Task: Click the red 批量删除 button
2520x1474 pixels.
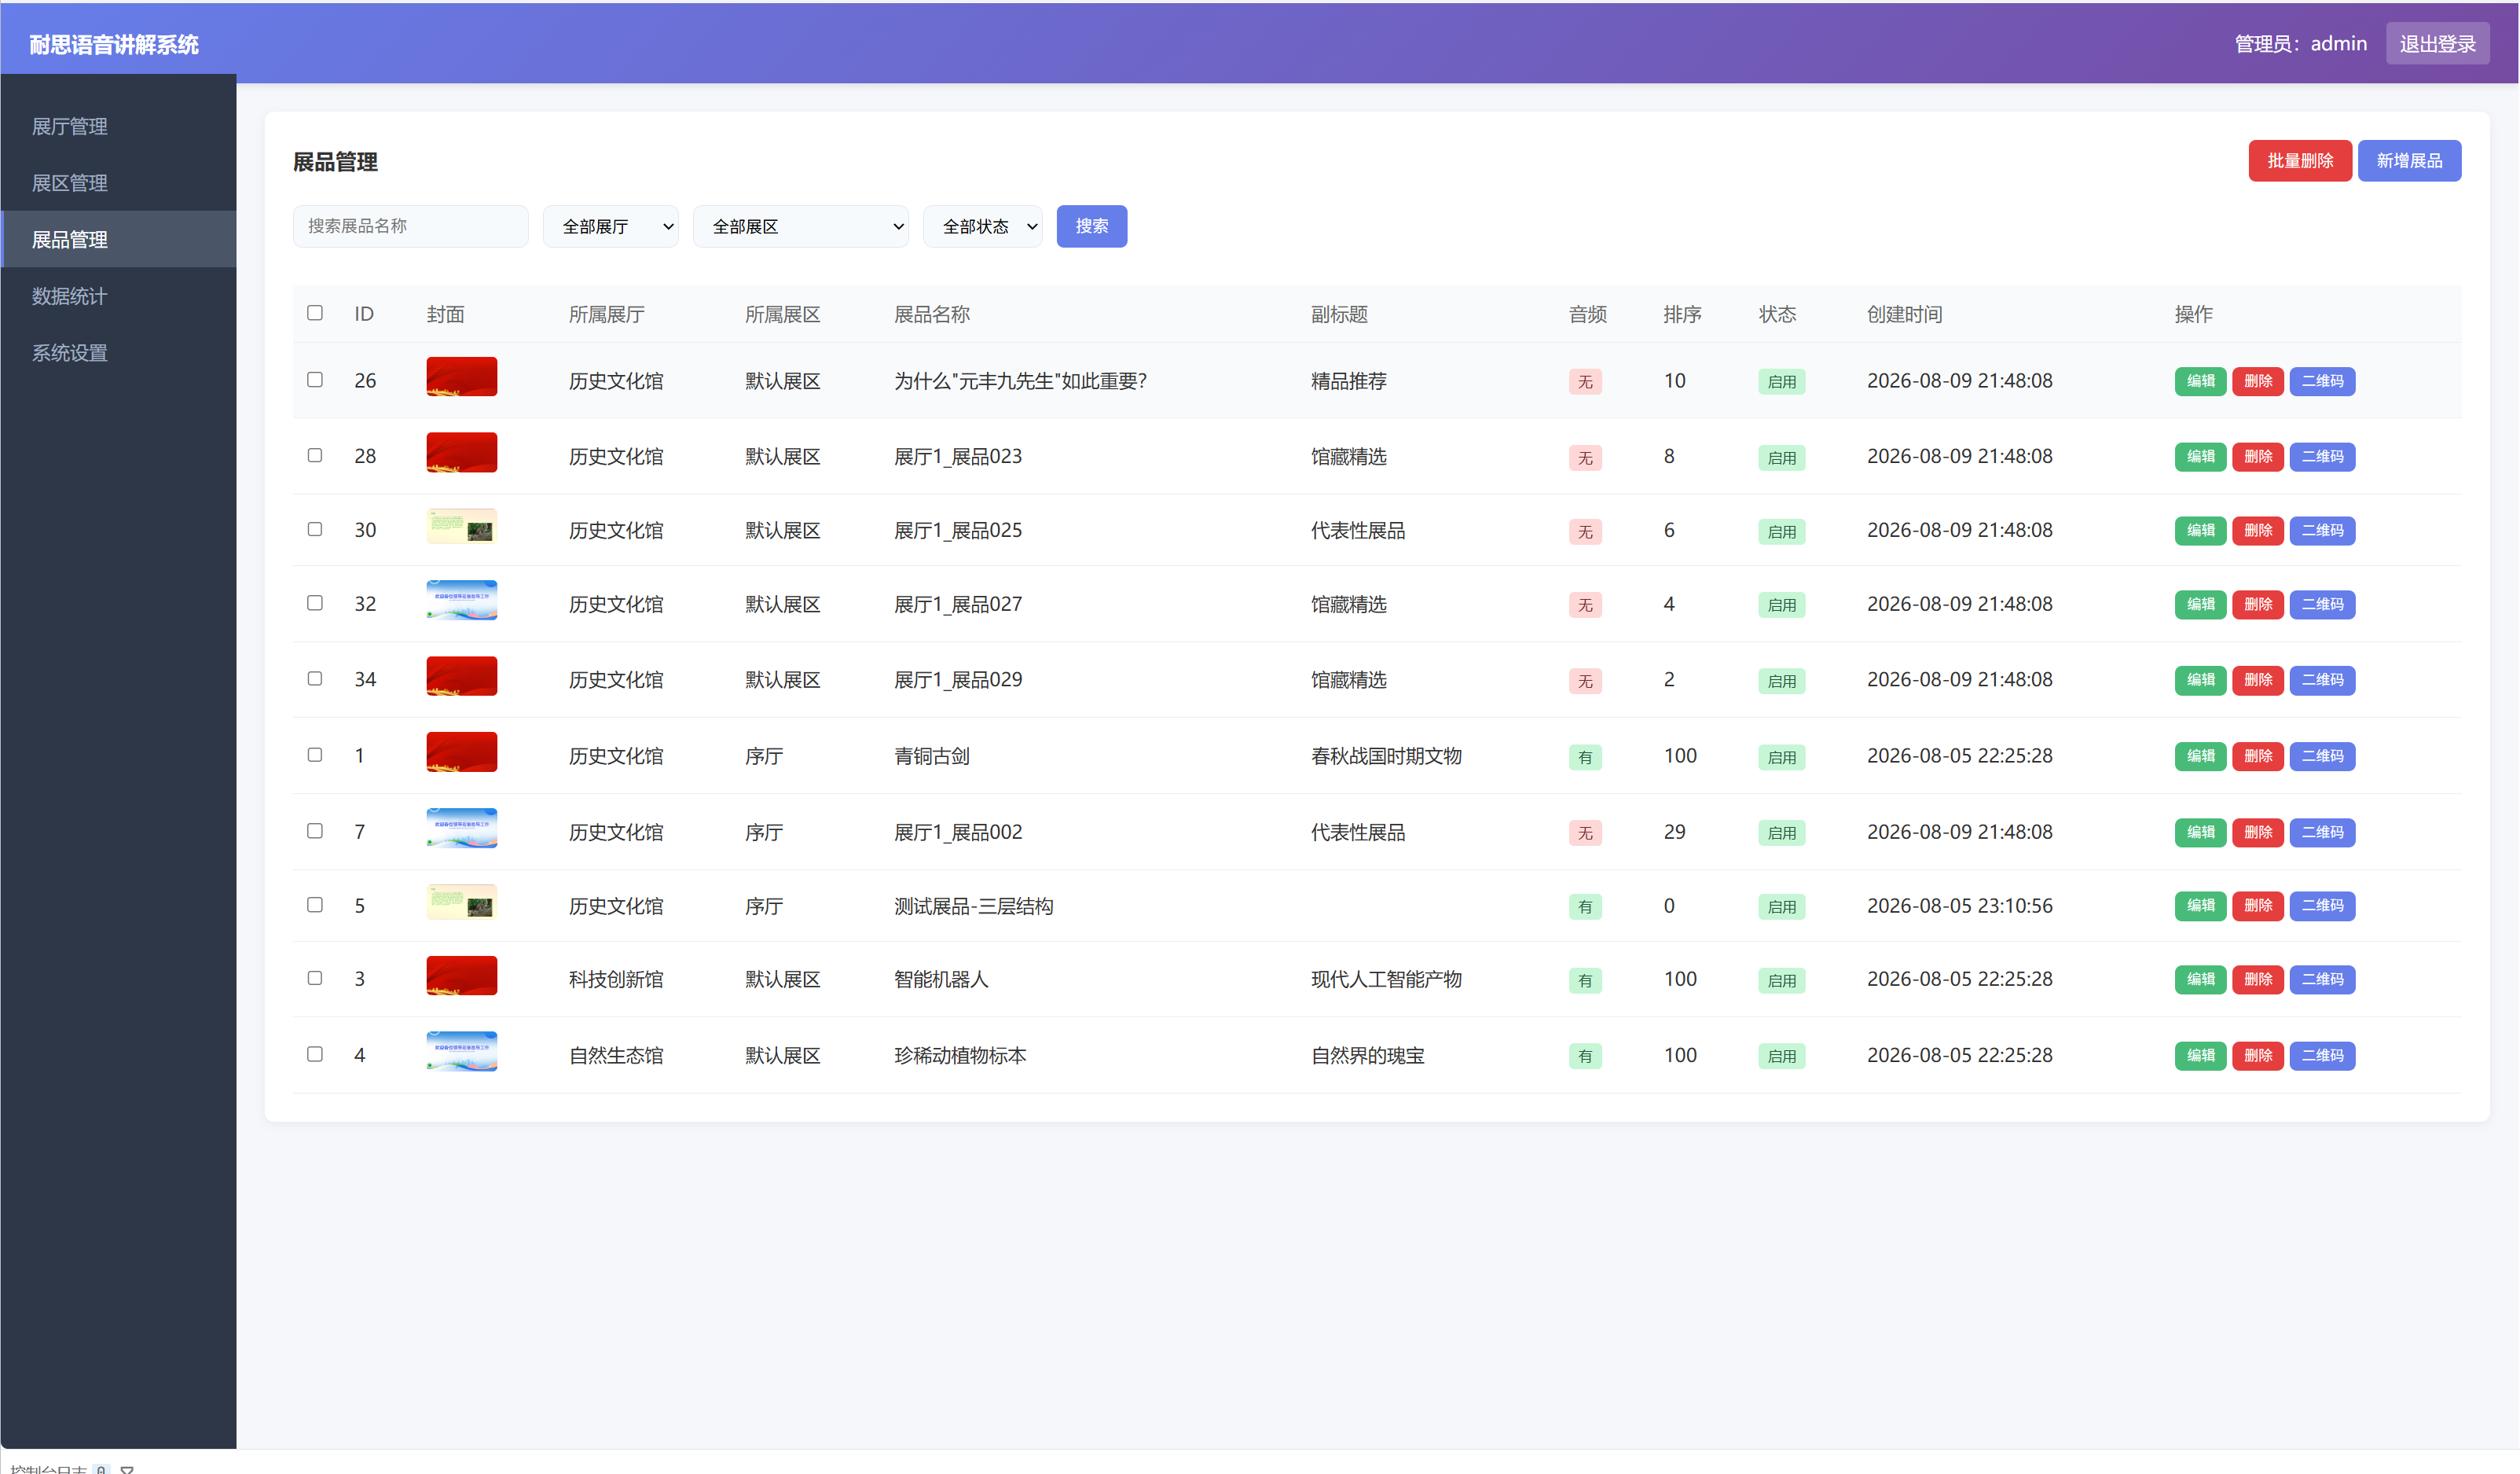Action: pyautogui.click(x=2300, y=161)
